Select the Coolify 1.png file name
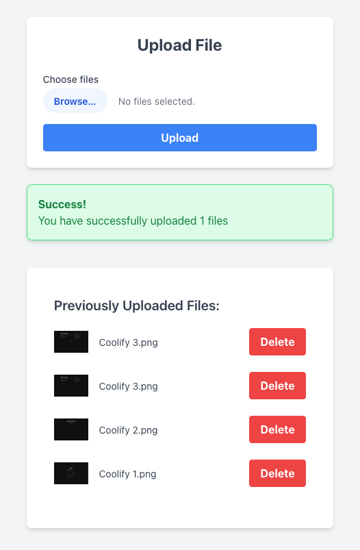Image resolution: width=360 pixels, height=550 pixels. click(x=127, y=474)
